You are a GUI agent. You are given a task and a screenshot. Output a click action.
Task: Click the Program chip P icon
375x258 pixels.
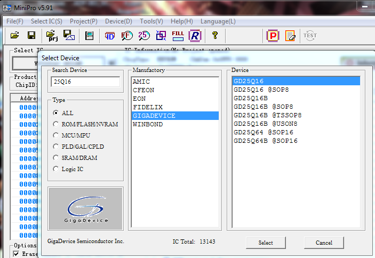click(x=273, y=36)
